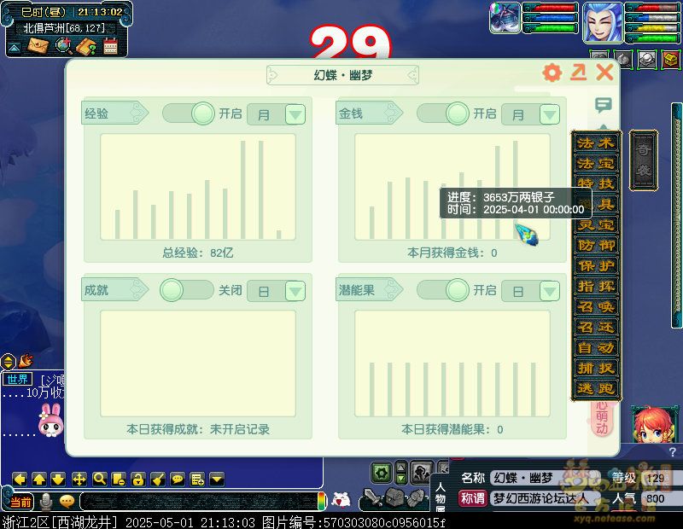This screenshot has height=529, width=683.
Task: Open the chat bubble icon beside panel
Action: tap(604, 104)
